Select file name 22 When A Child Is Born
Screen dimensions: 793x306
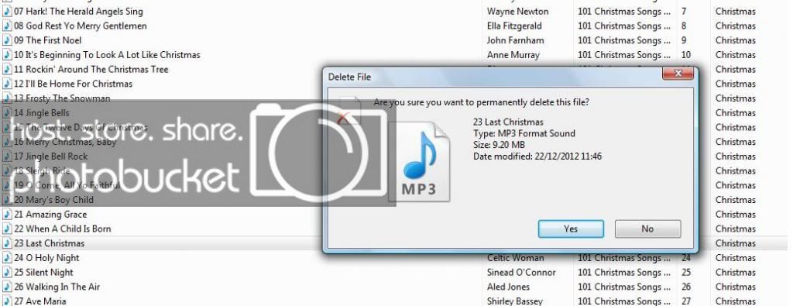click(x=62, y=229)
